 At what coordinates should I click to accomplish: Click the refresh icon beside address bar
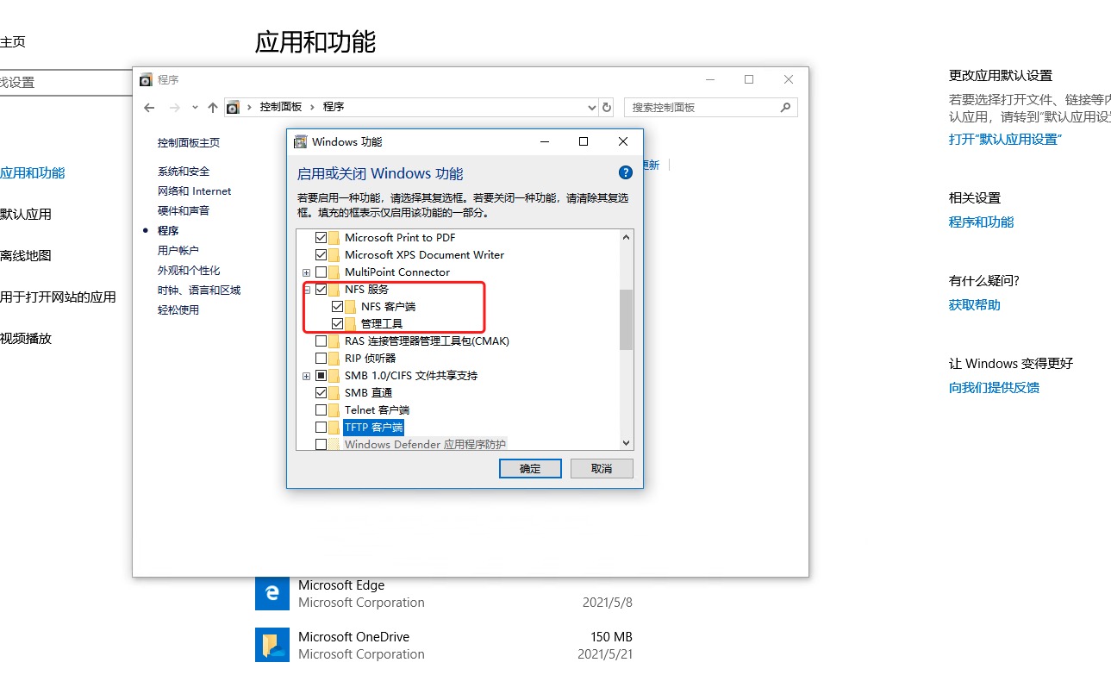(x=607, y=108)
